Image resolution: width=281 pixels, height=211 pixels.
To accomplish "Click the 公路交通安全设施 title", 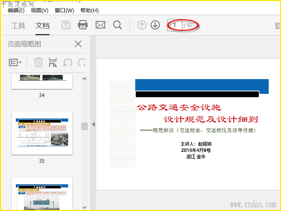I will 179,107.
